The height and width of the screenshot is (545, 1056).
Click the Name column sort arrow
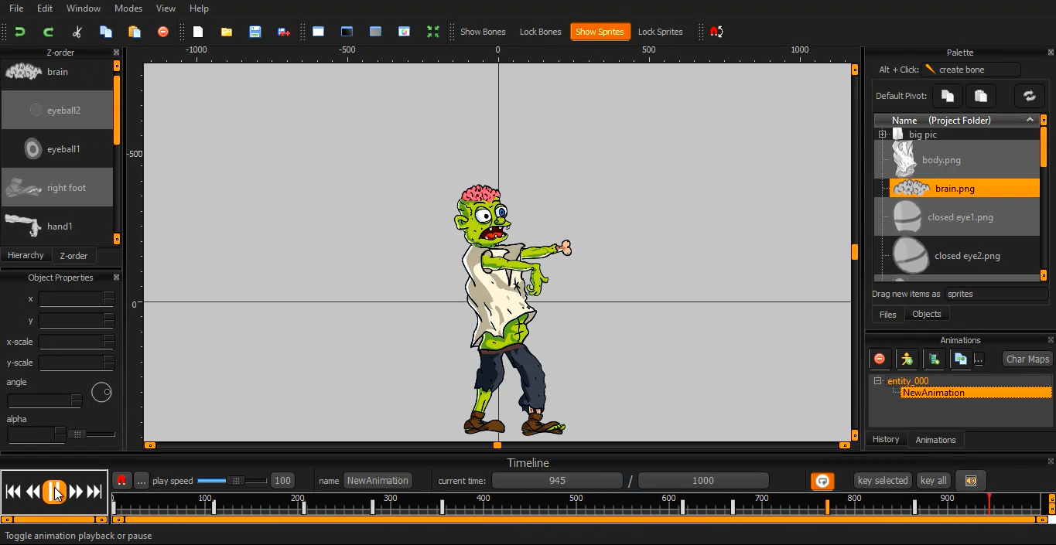(x=1030, y=120)
